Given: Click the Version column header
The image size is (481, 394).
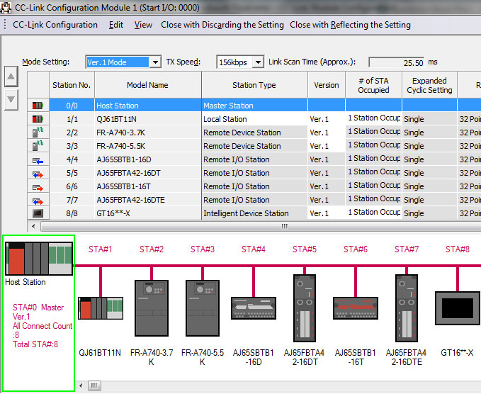Looking at the screenshot, I should click(x=327, y=85).
